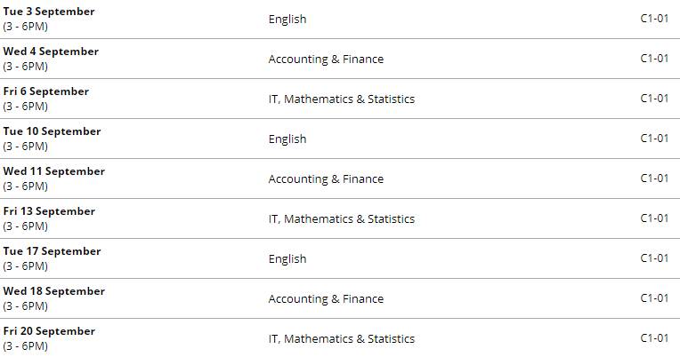The width and height of the screenshot is (680, 357).
Task: Select room C1-01 for Wed 18 September
Action: coord(654,298)
